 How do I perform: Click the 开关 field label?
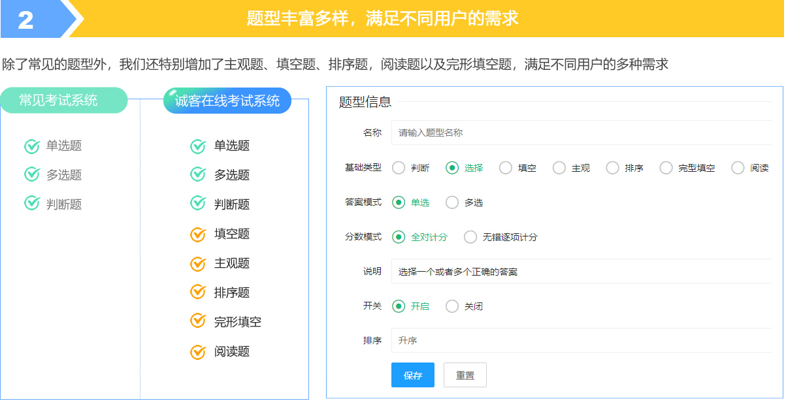372,306
